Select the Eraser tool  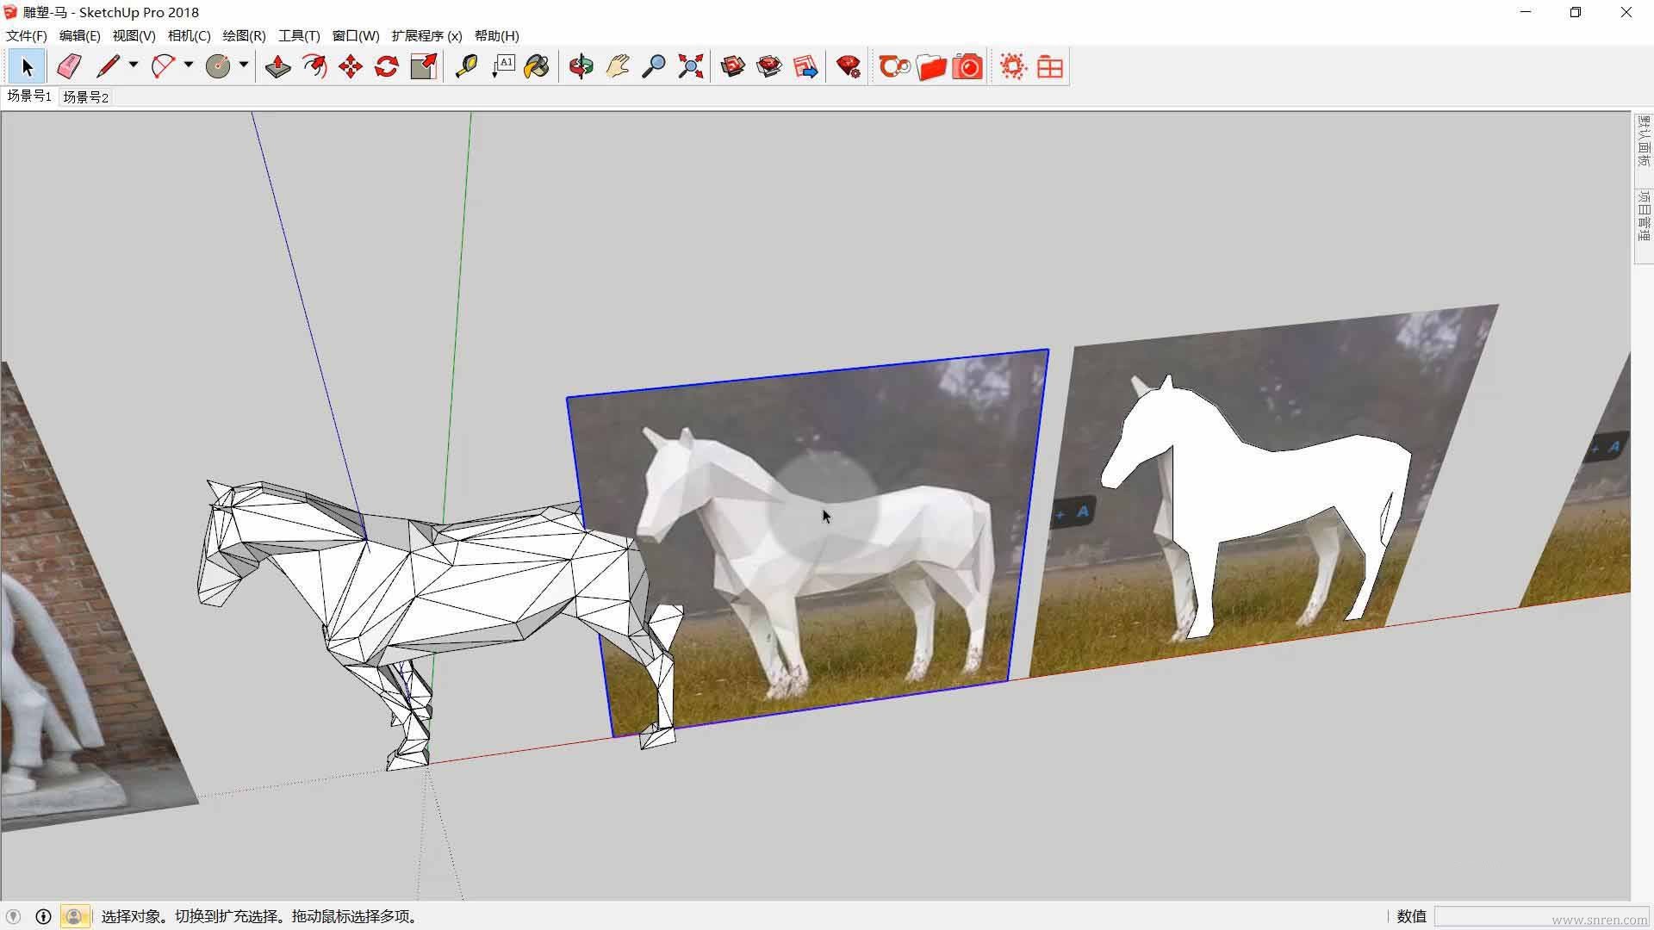[x=68, y=66]
